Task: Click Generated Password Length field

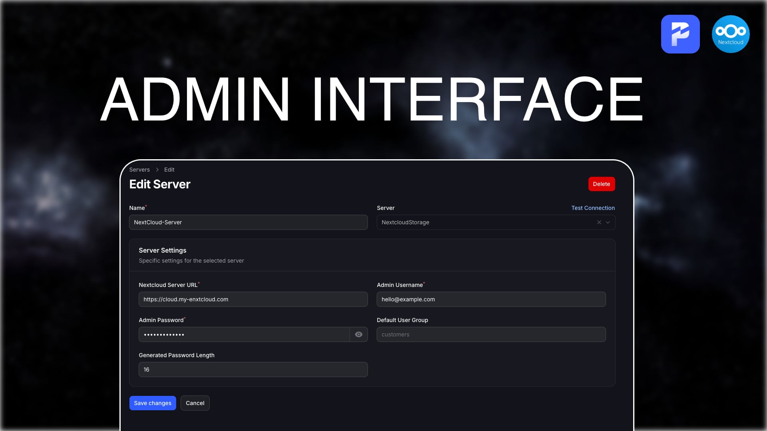Action: pyautogui.click(x=253, y=370)
